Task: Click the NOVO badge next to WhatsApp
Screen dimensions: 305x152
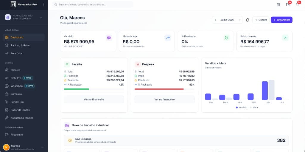Action: 29,86
